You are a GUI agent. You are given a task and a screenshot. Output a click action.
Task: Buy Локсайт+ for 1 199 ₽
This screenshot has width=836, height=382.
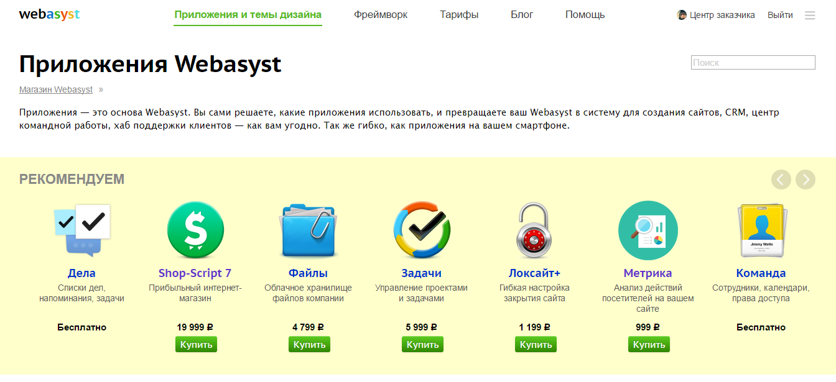click(x=536, y=345)
